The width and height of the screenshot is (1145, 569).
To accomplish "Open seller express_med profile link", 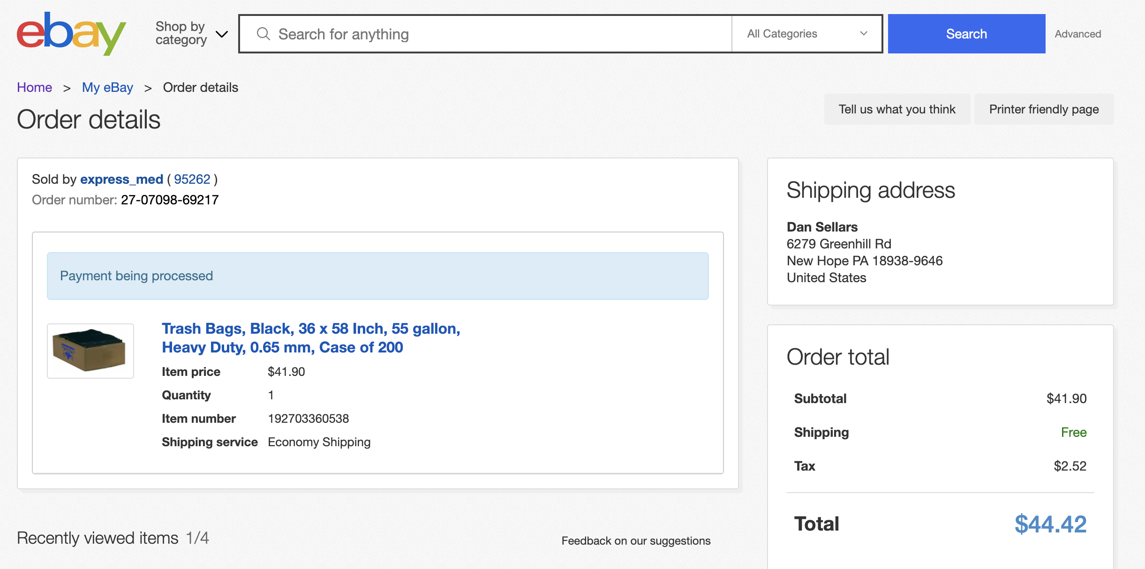I will (121, 179).
